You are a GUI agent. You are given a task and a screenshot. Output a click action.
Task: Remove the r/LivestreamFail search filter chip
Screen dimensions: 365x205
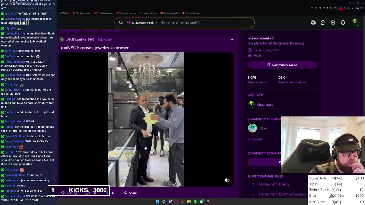point(156,23)
